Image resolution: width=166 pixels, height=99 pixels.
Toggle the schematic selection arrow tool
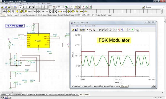click(x=20, y=7)
